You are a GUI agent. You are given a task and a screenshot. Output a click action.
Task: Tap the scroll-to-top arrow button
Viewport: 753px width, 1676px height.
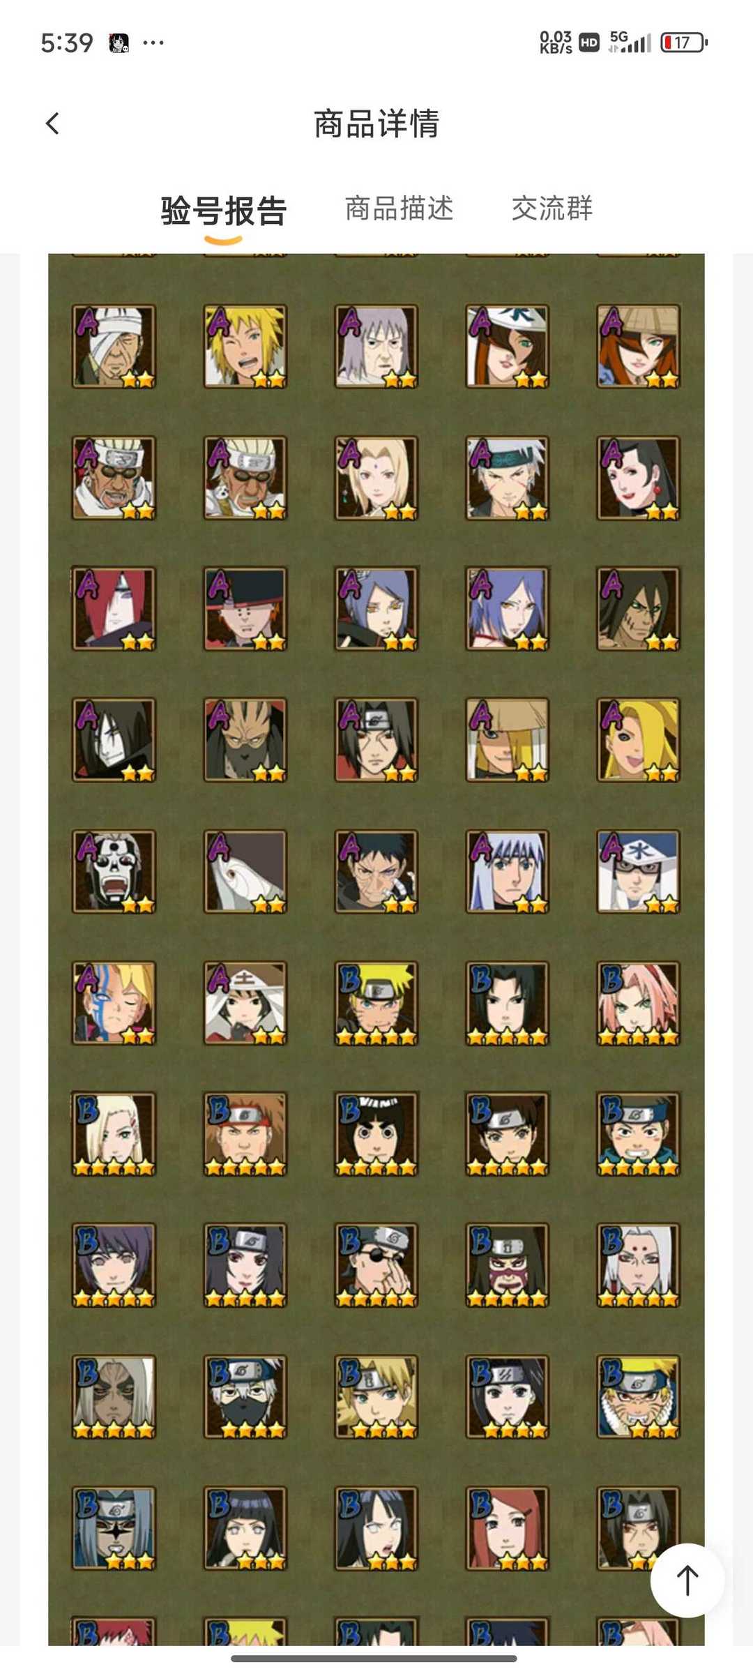coord(687,1580)
